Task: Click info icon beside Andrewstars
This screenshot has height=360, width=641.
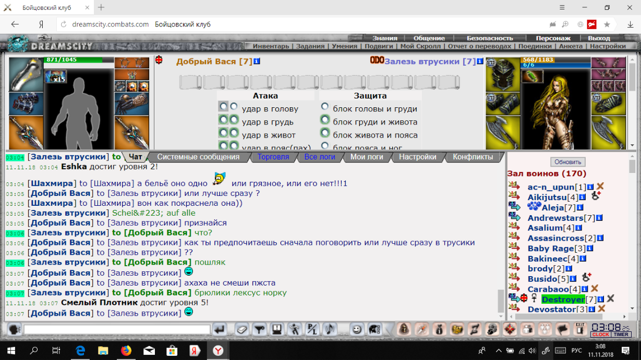Action: pyautogui.click(x=599, y=218)
